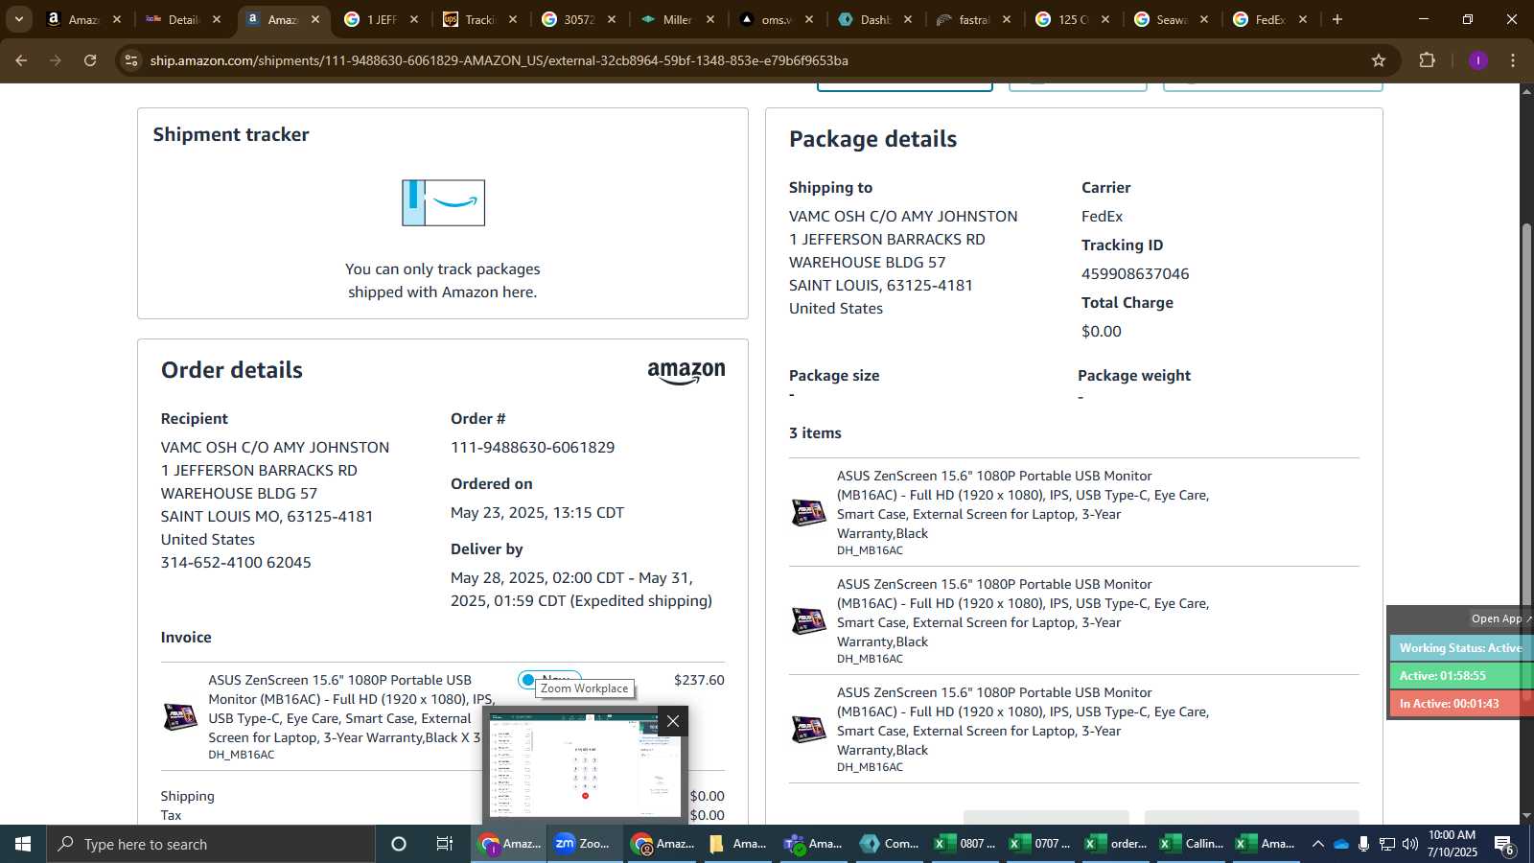Close the 'Detail' tab

click(x=217, y=19)
